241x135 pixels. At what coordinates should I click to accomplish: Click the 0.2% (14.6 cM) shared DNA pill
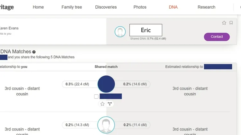tap(135, 84)
